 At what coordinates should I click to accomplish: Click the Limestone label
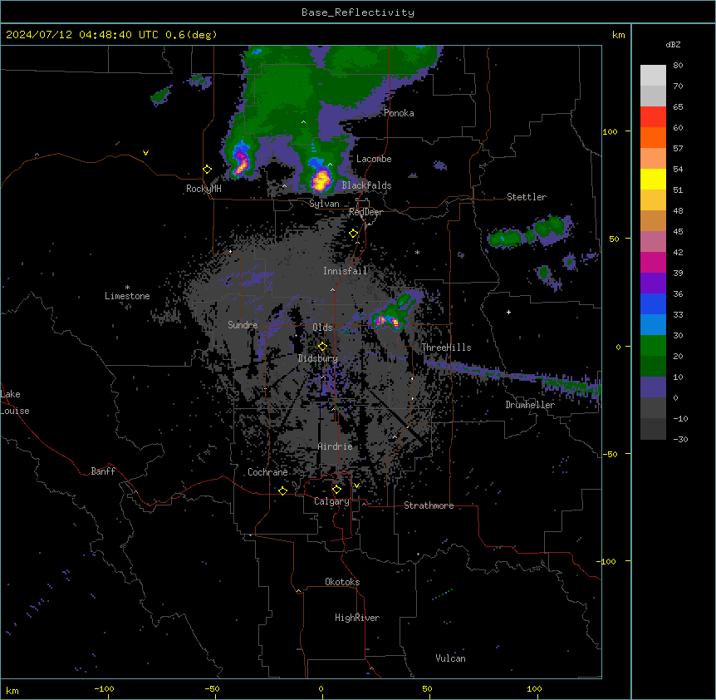pyautogui.click(x=127, y=296)
